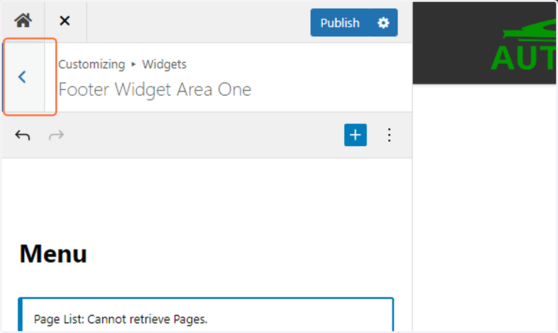Click the greyed-out redo arrow
Viewport: 558px width, 333px height.
point(56,135)
